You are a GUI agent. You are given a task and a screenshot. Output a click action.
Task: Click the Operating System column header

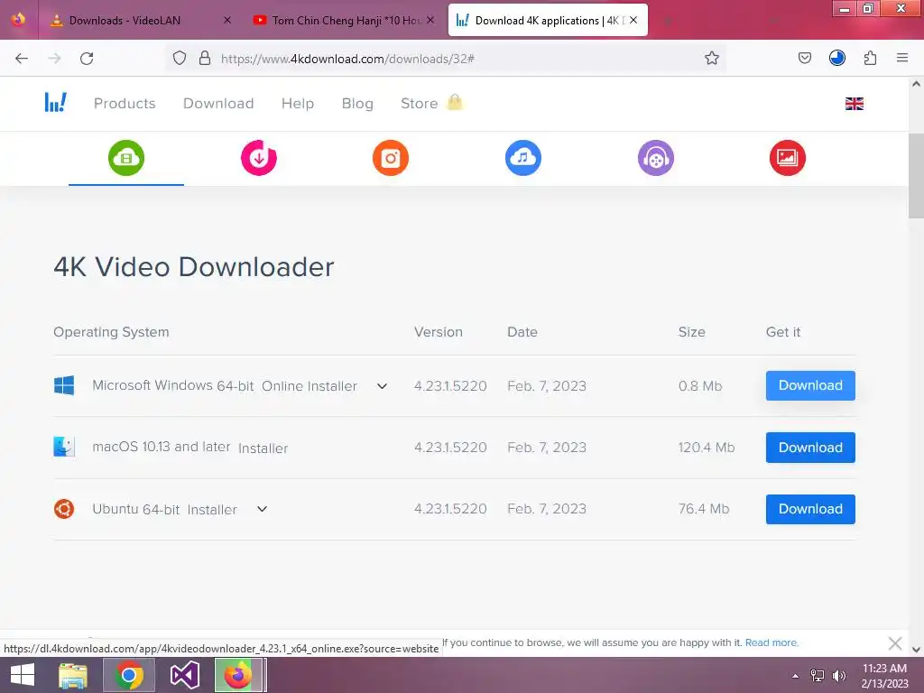click(111, 332)
